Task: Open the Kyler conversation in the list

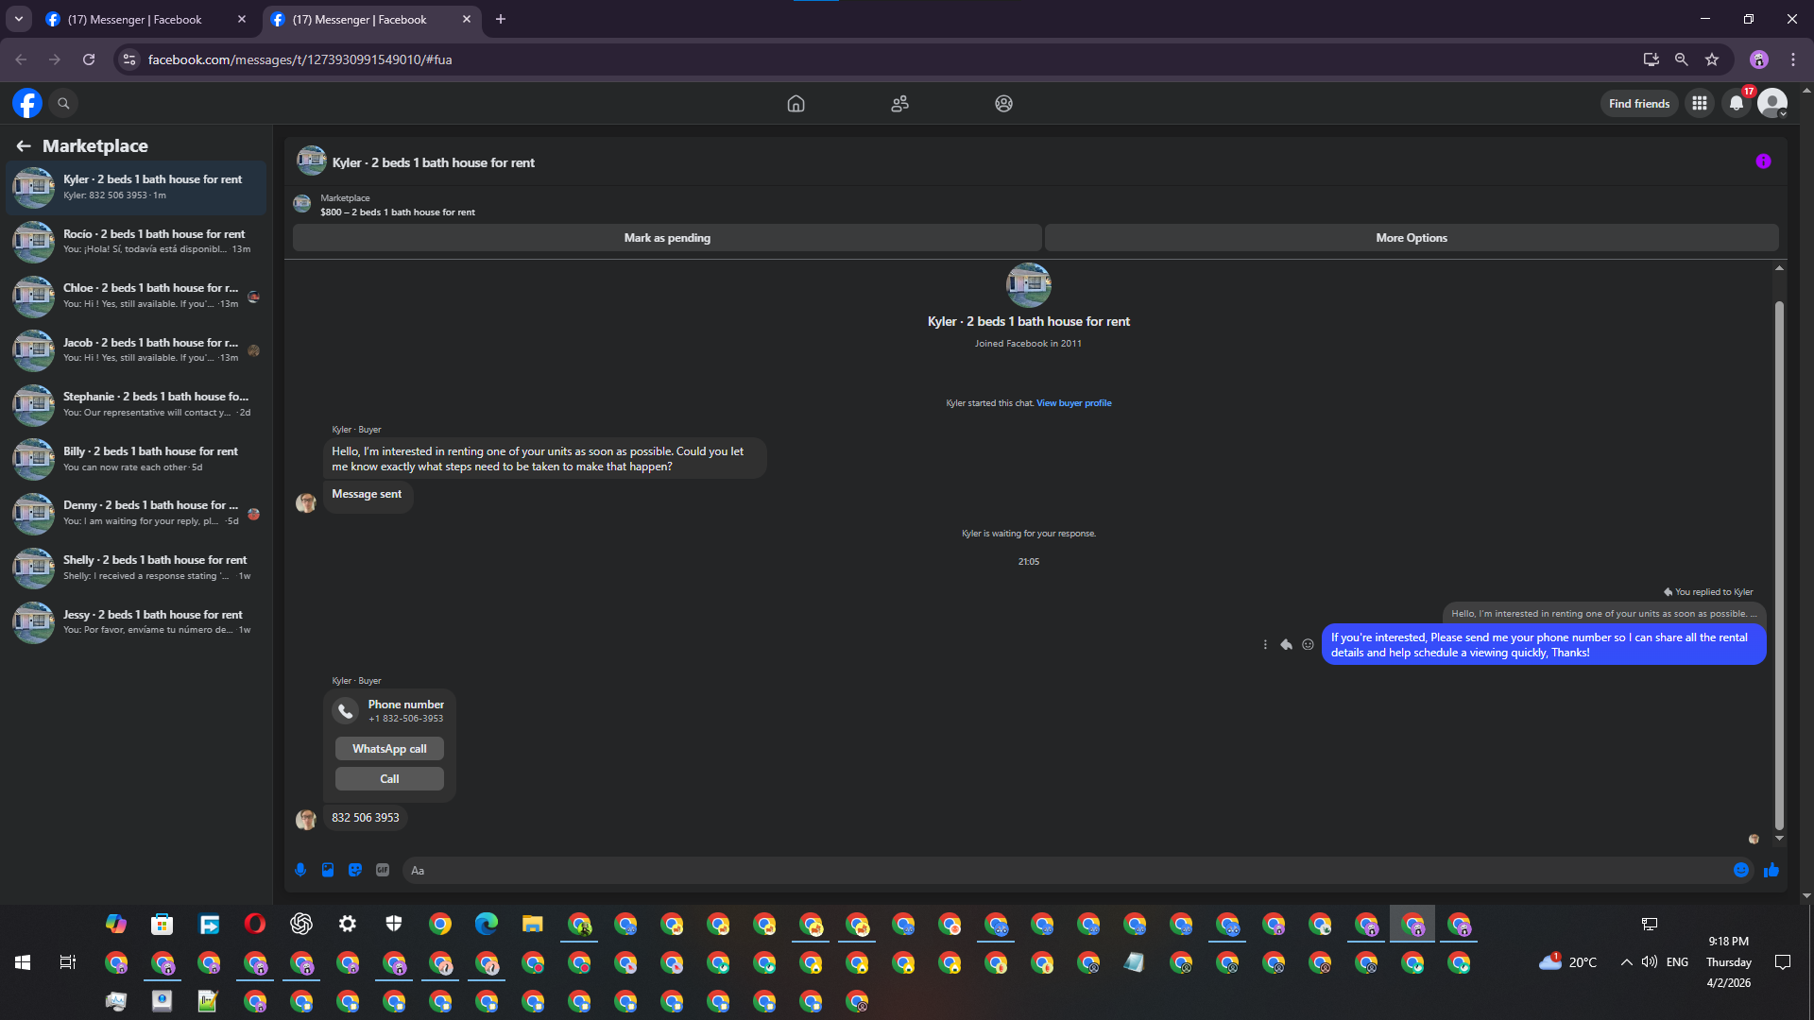Action: 137,187
